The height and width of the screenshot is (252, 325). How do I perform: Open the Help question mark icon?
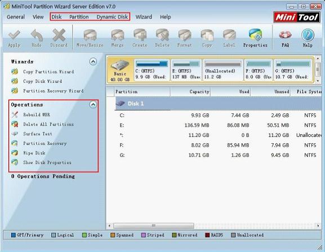tap(308, 35)
